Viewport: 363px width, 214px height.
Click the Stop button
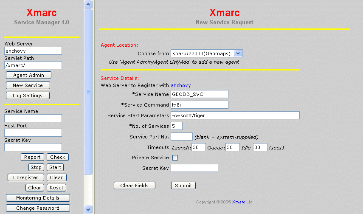point(36,167)
